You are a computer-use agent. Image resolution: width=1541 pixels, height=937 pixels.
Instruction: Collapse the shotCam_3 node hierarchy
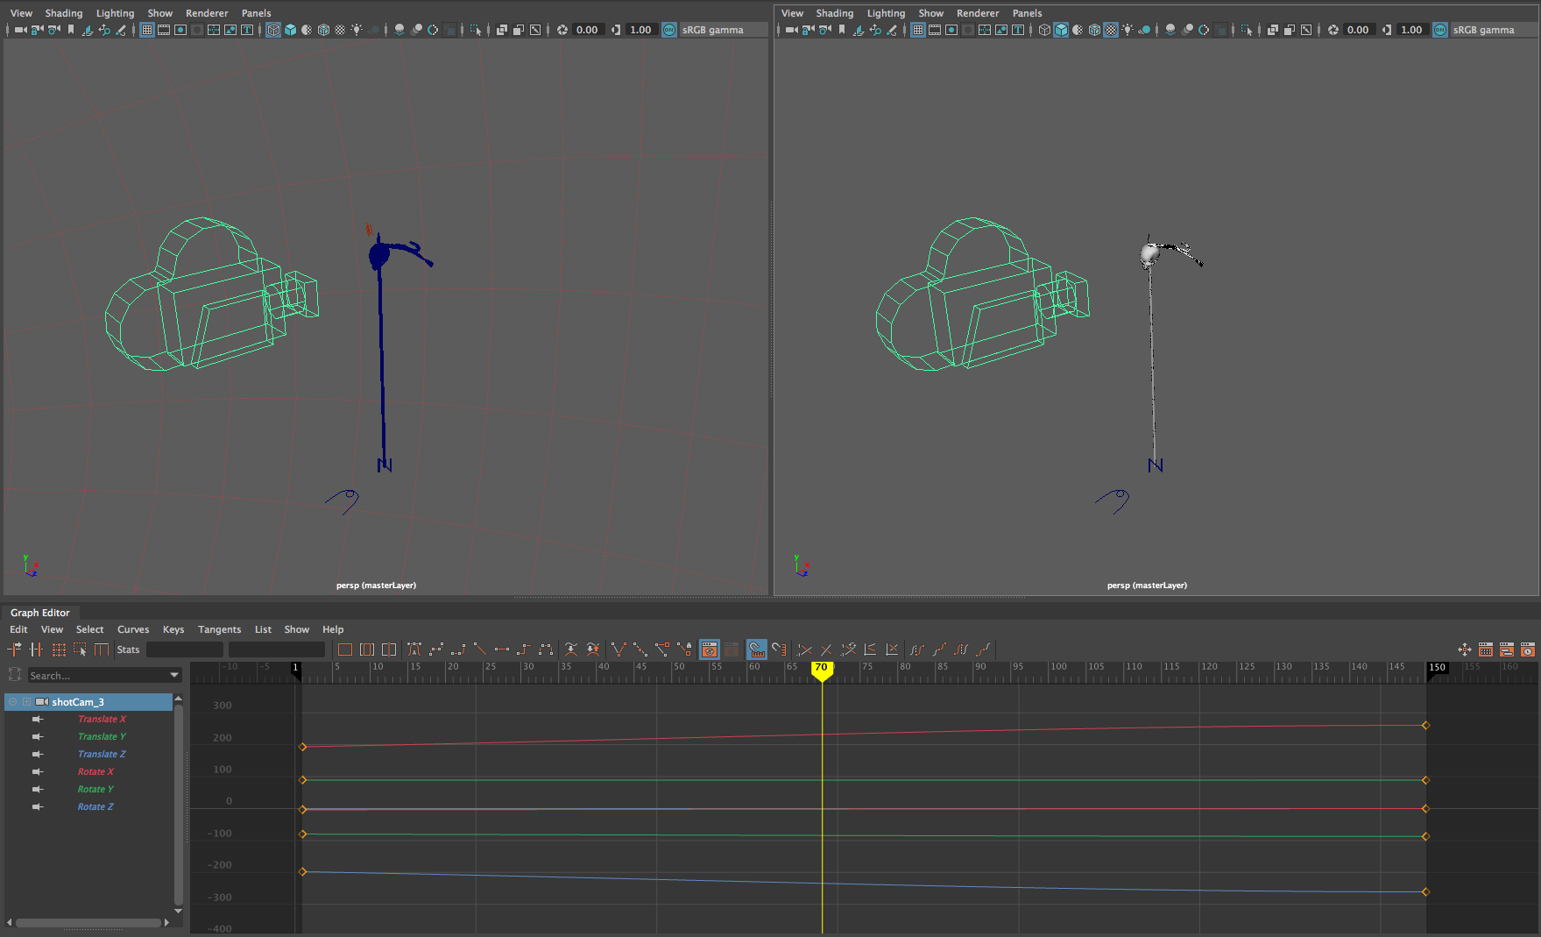pos(12,701)
